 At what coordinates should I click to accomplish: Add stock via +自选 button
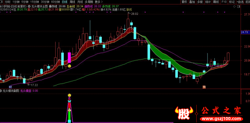[x=240, y=2]
